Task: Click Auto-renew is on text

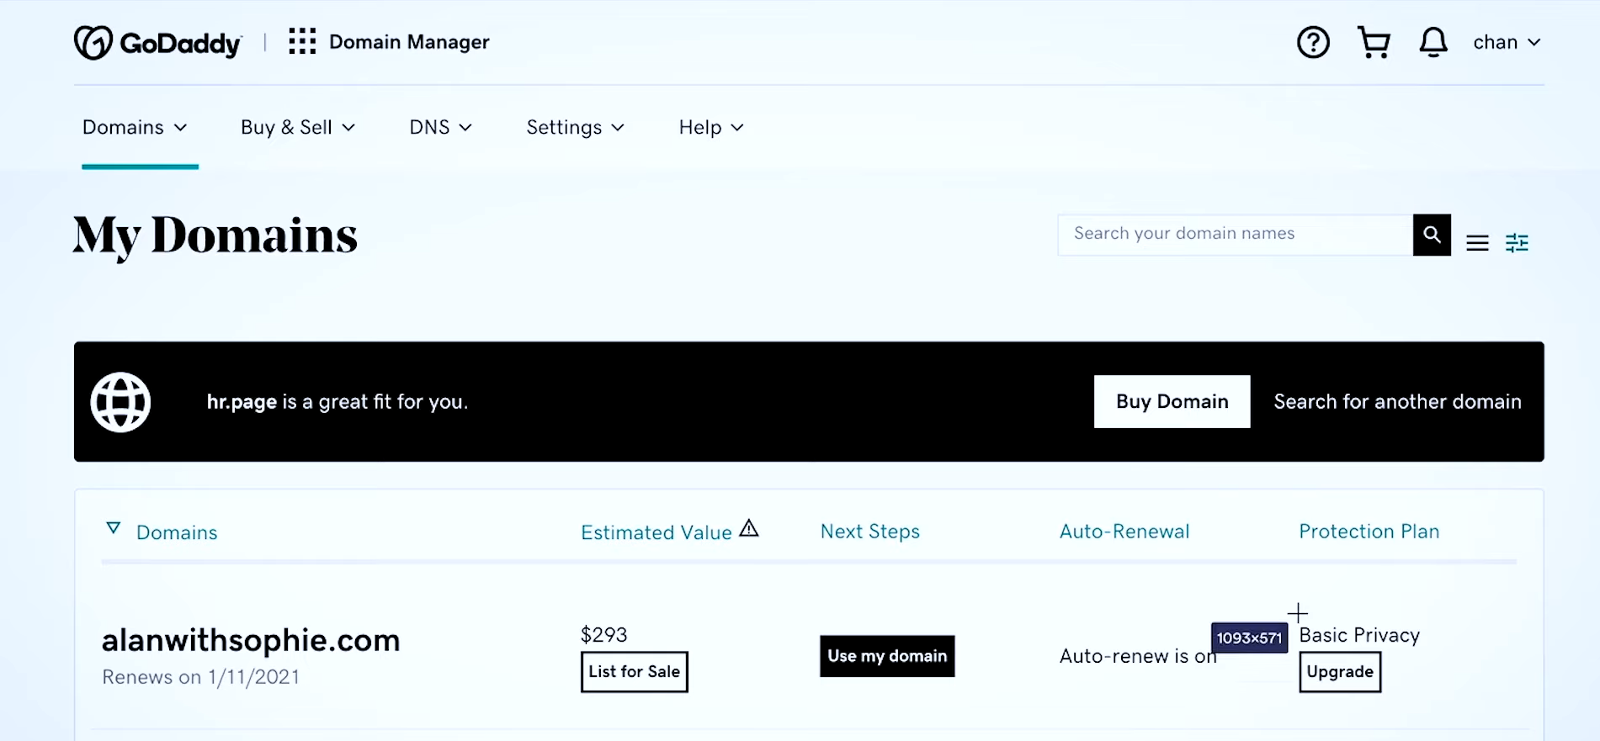Action: pos(1138,656)
